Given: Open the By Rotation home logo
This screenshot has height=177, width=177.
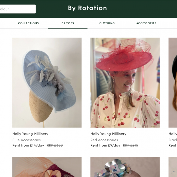Looking at the screenshot, I should coord(87,8).
